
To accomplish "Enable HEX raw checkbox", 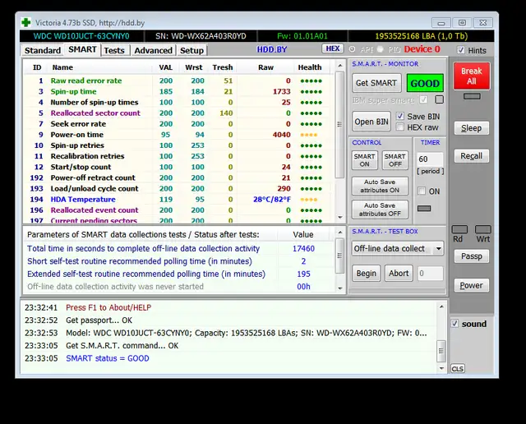I will [x=400, y=127].
